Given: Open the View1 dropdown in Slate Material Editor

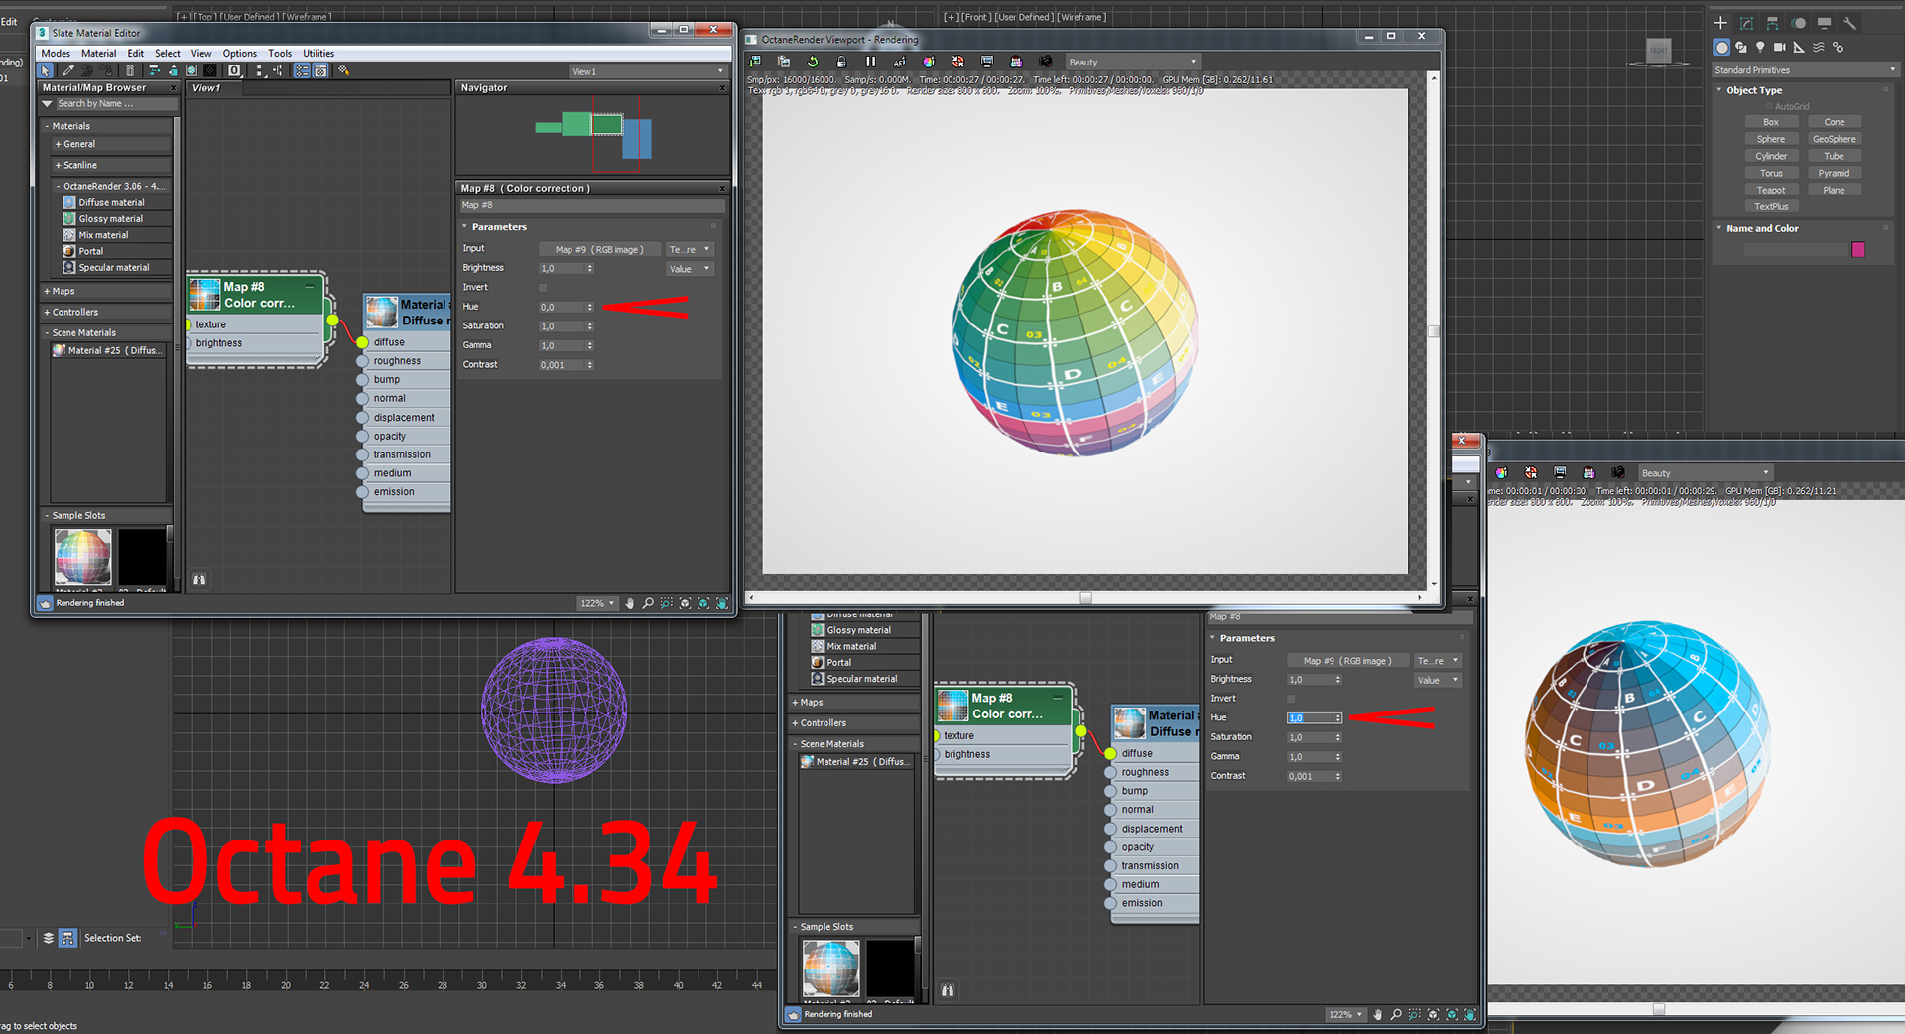Looking at the screenshot, I should point(648,71).
